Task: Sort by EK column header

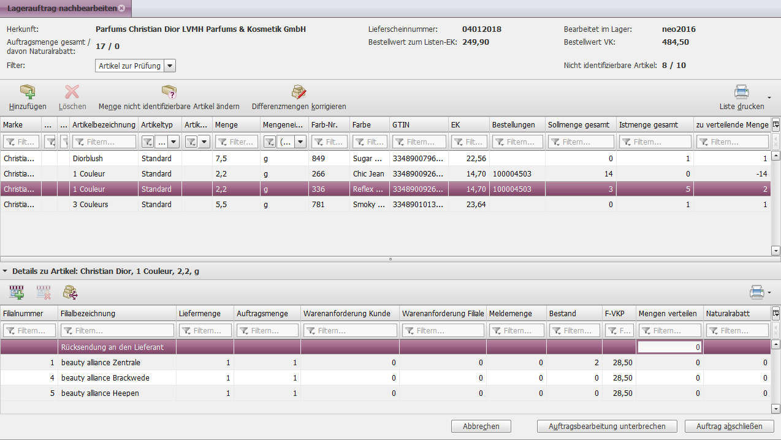Action: (469, 124)
